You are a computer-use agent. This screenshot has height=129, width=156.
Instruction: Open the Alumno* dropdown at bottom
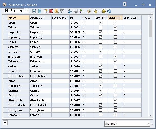tap(147, 124)
